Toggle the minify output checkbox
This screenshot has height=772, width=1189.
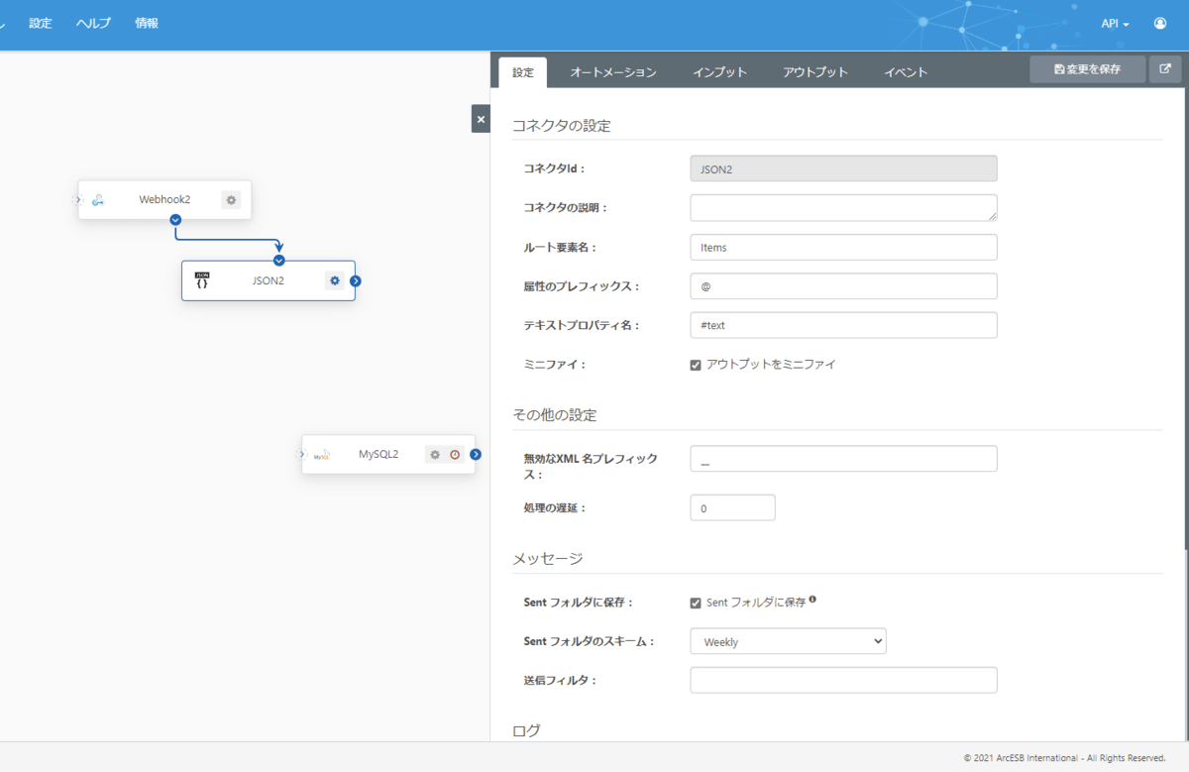coord(696,365)
